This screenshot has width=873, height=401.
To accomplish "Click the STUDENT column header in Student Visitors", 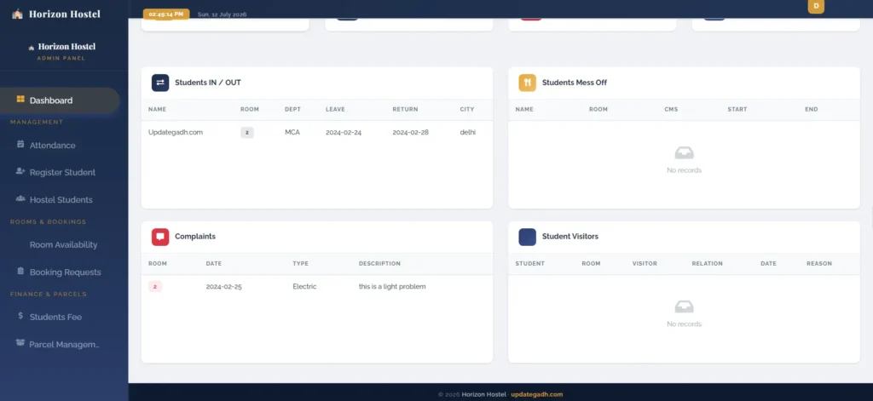I will [x=530, y=264].
